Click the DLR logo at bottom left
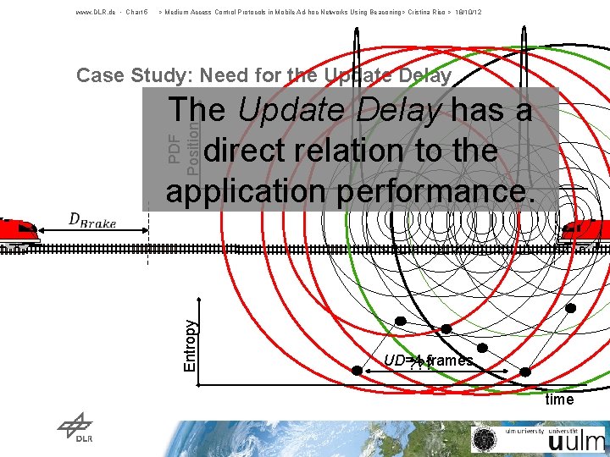The height and width of the screenshot is (457, 610). pyautogui.click(x=75, y=427)
